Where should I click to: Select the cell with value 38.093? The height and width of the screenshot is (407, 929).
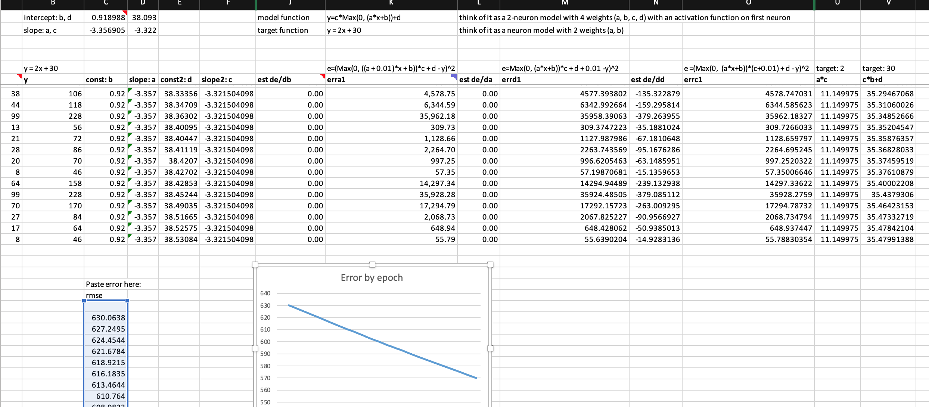[143, 18]
